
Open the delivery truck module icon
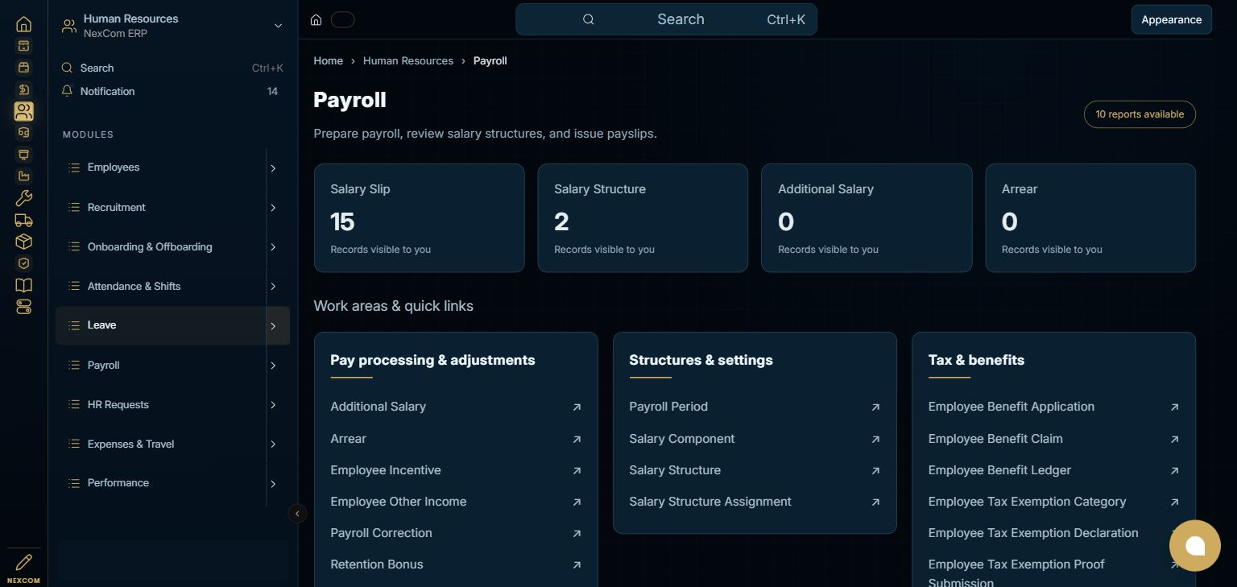[x=24, y=220]
